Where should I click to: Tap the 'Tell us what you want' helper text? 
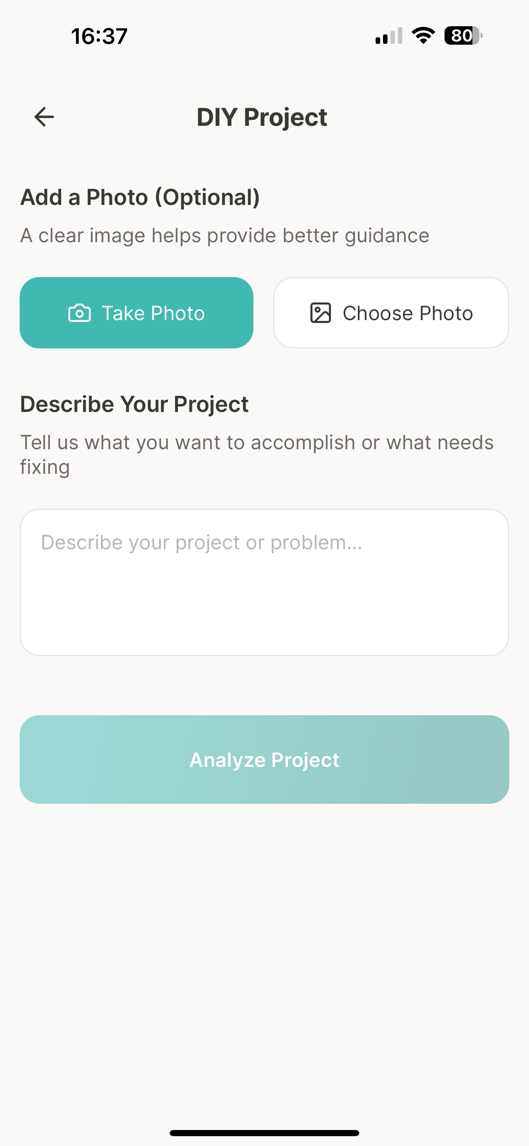[257, 455]
